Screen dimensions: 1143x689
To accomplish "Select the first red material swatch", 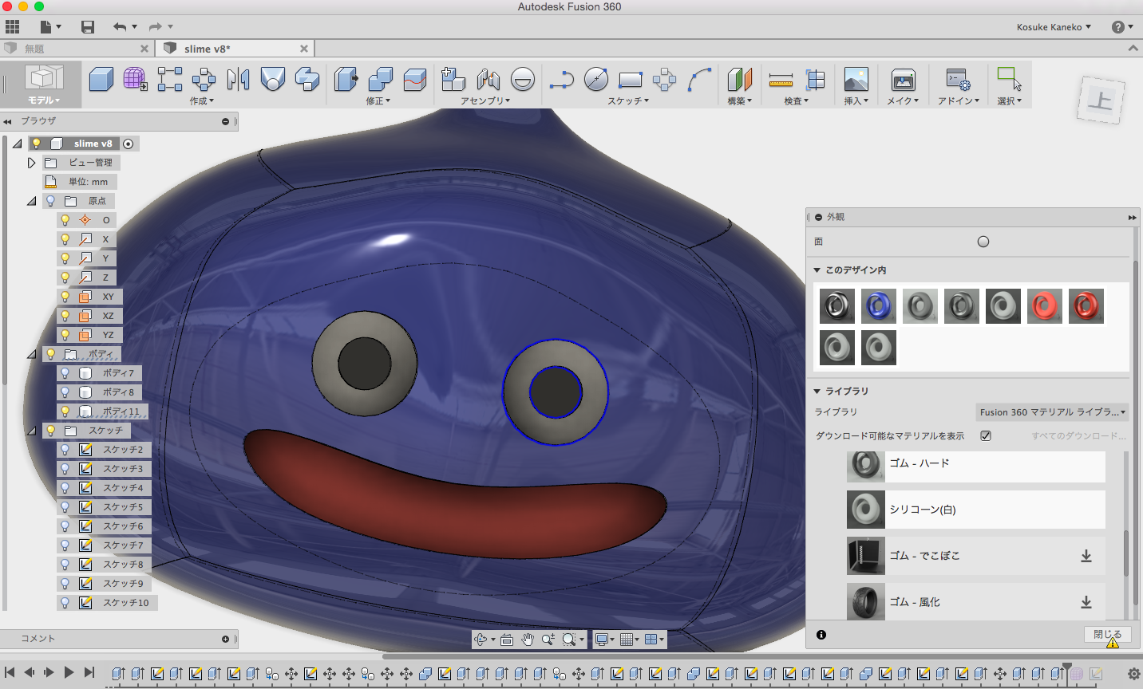I will click(1045, 306).
